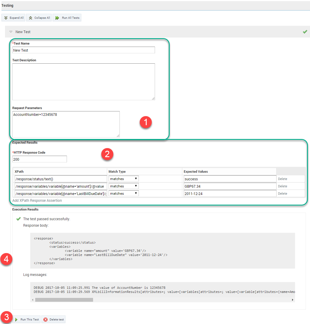Delete the 2011-12-24 assertion row
Screen dimensions: 310x324
pyautogui.click(x=282, y=194)
